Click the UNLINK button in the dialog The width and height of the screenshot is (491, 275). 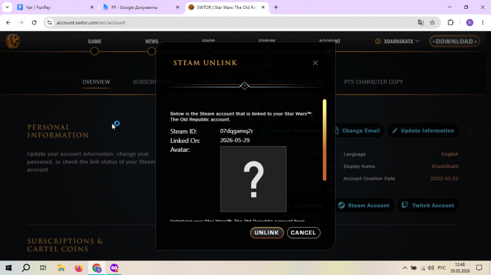coord(267,232)
